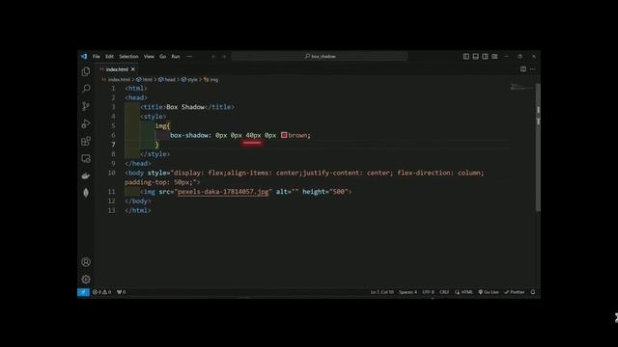The height and width of the screenshot is (347, 618).
Task: Open the Extensions view
Action: [86, 141]
